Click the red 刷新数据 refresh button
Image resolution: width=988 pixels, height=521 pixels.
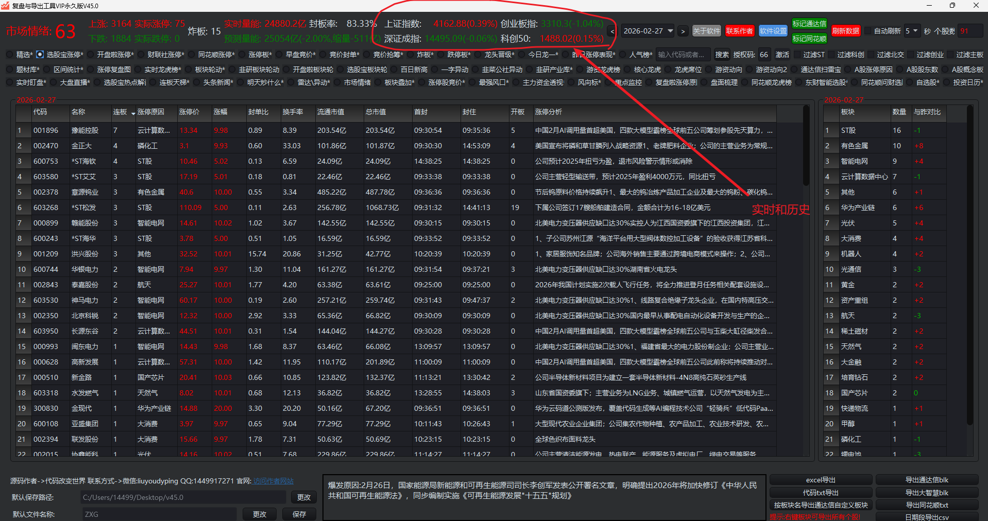845,31
